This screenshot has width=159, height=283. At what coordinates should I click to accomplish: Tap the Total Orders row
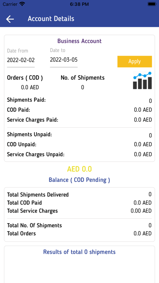coord(79,233)
